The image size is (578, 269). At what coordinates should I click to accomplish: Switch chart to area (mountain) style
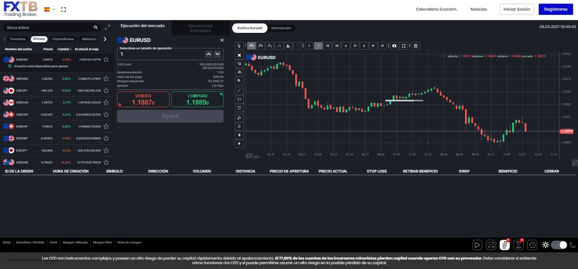288,46
